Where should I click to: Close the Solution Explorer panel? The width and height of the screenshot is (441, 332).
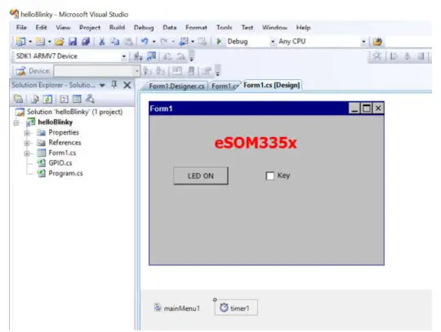tap(127, 85)
